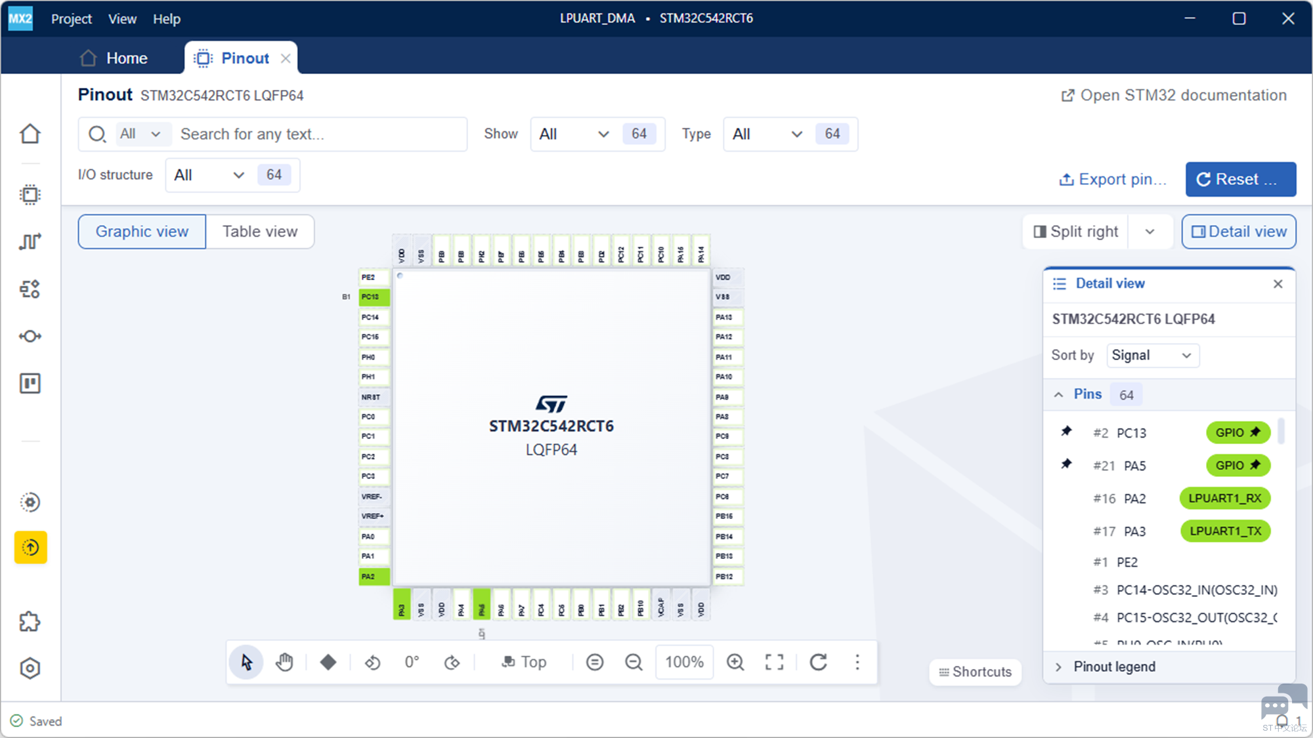Open the puzzle-piece plugins icon in sidebar
Image resolution: width=1313 pixels, height=738 pixels.
(x=30, y=621)
